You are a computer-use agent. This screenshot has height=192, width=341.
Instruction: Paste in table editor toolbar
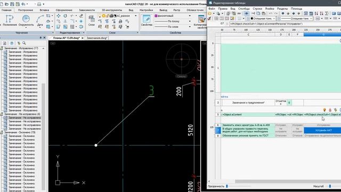[x=263, y=13]
